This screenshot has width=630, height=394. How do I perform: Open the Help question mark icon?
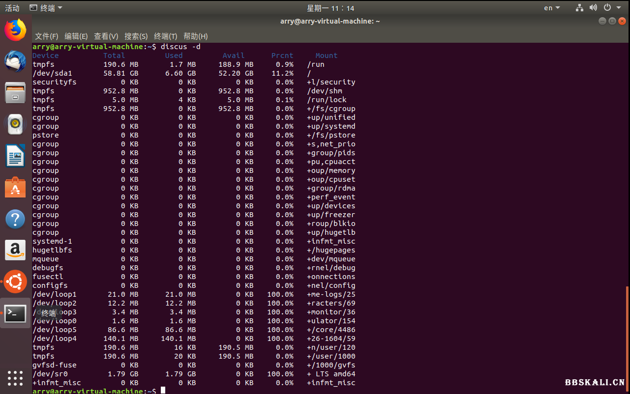point(15,219)
